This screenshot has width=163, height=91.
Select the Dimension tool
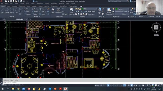tap(58, 11)
